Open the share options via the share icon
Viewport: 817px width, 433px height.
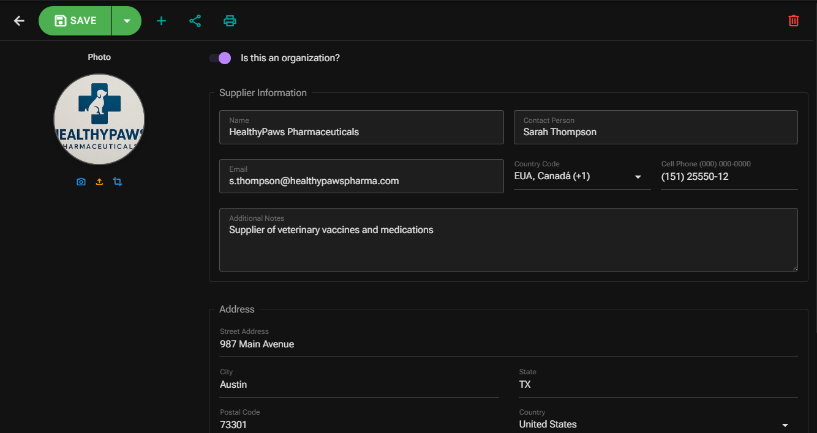click(195, 20)
